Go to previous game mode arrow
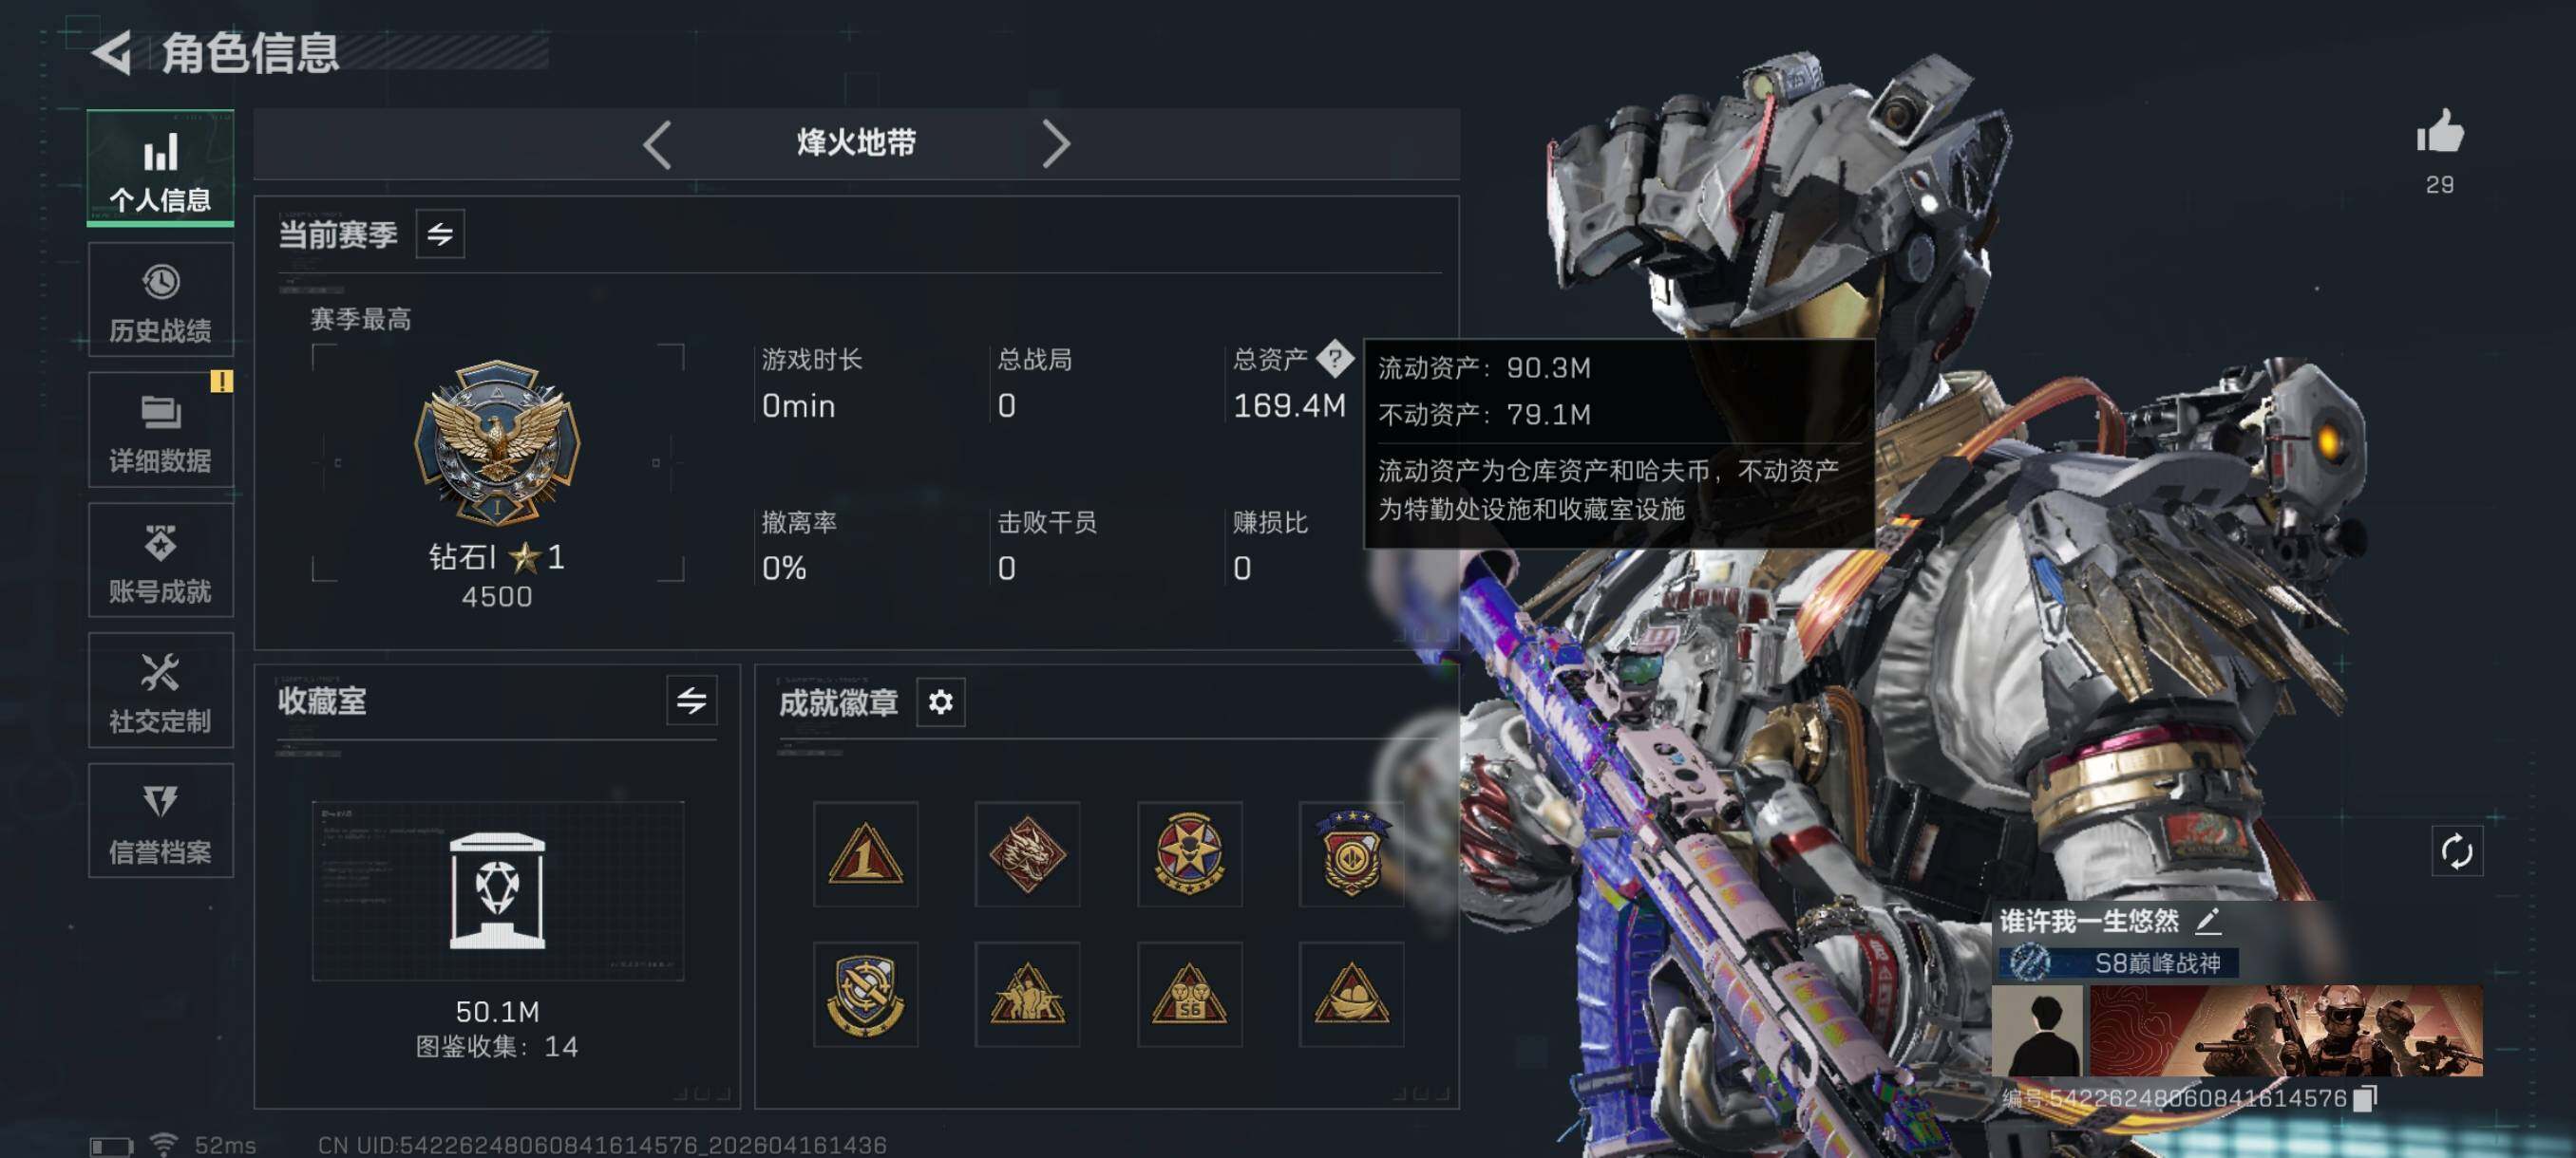Viewport: 2576px width, 1158px height. pyautogui.click(x=657, y=145)
